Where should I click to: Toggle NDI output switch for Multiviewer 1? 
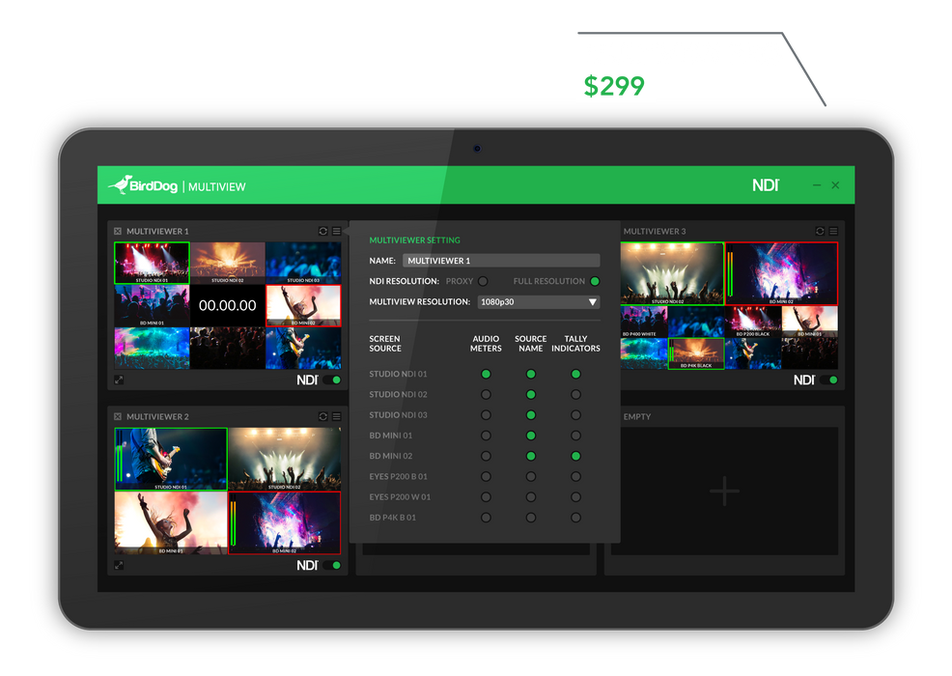(336, 380)
